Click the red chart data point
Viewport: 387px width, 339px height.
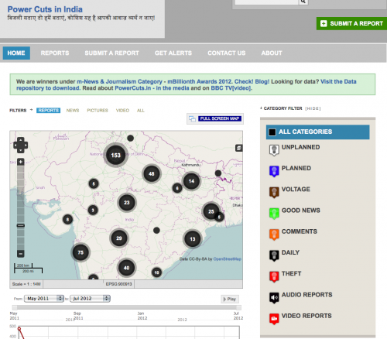pos(19,329)
